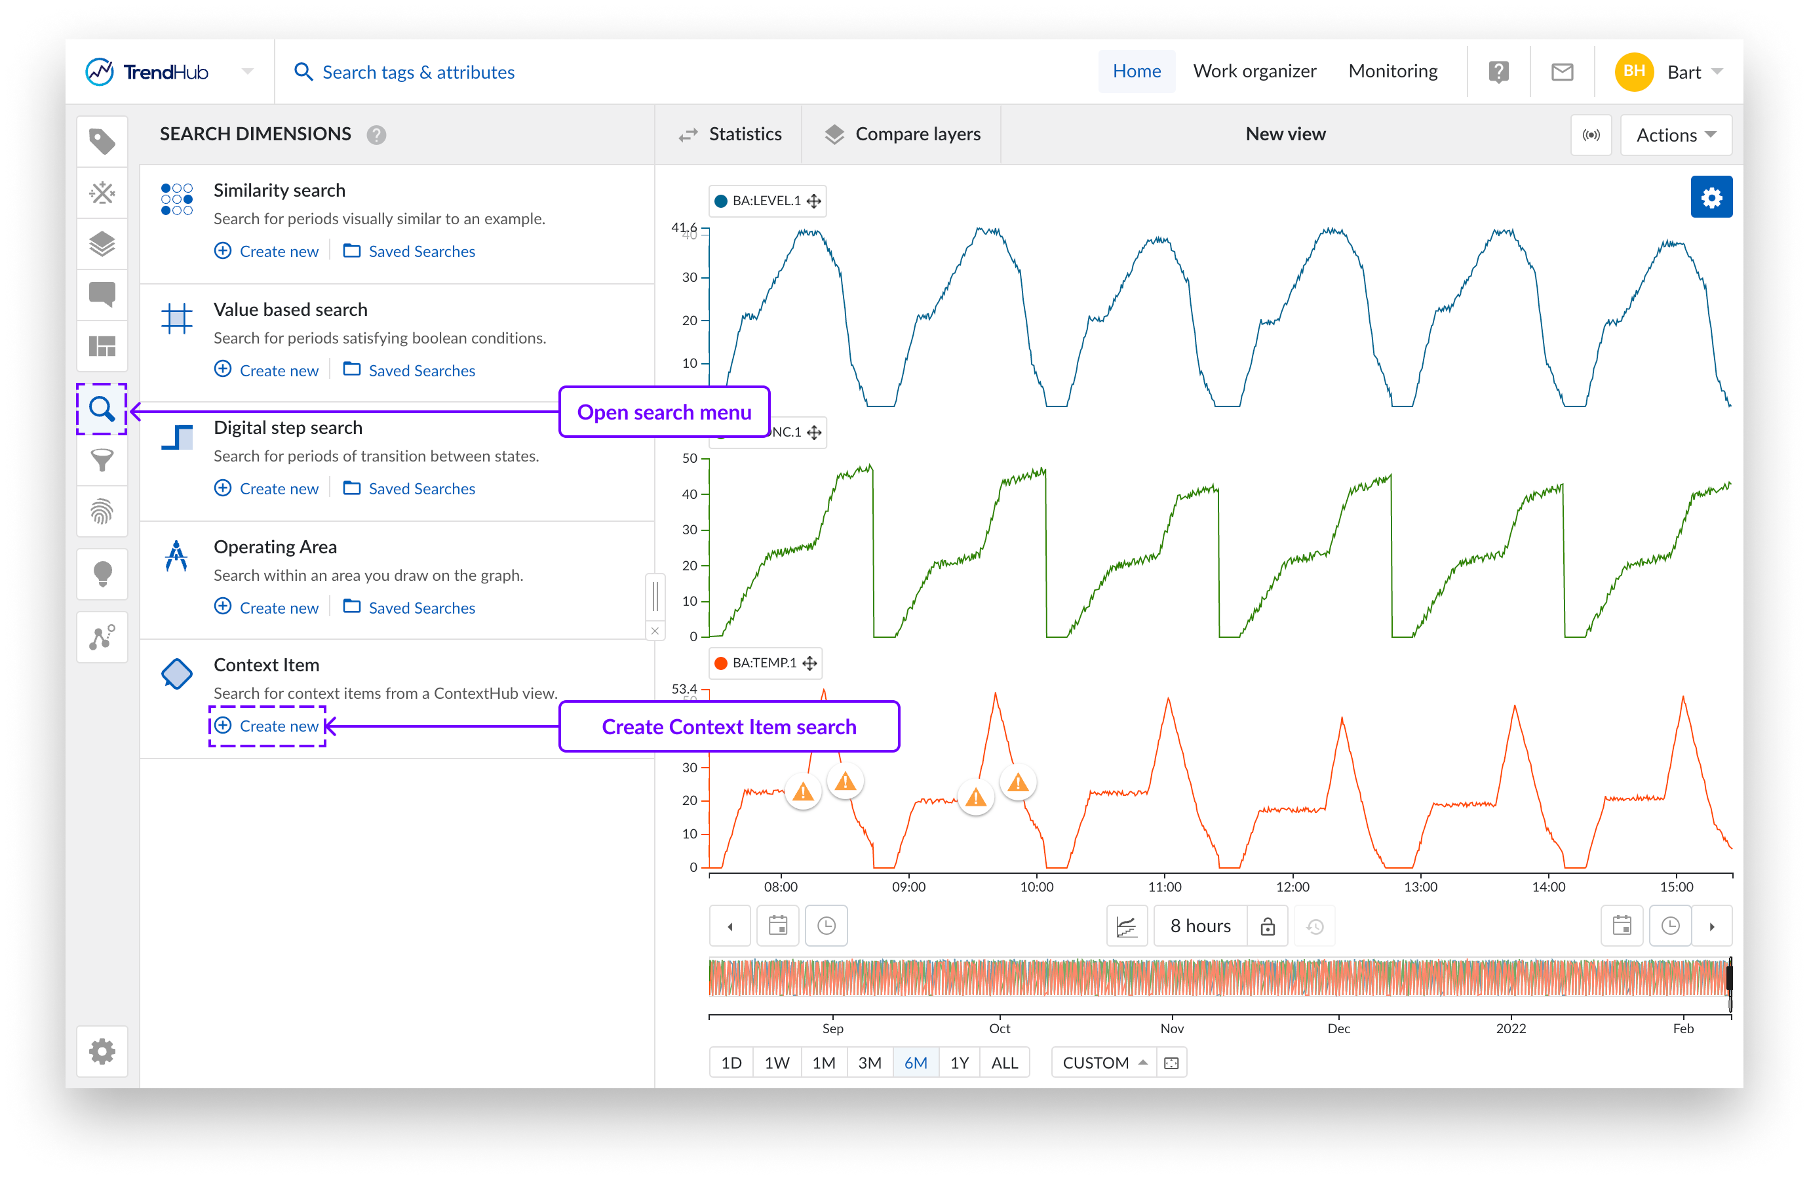Open the mail notifications envelope icon
Image resolution: width=1809 pixels, height=1180 pixels.
click(1562, 72)
